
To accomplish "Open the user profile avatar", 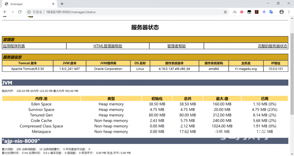I will coord(282,12).
